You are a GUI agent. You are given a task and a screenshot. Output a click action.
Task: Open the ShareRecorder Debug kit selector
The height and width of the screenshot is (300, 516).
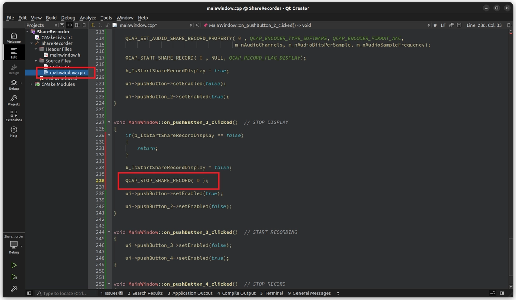14,245
